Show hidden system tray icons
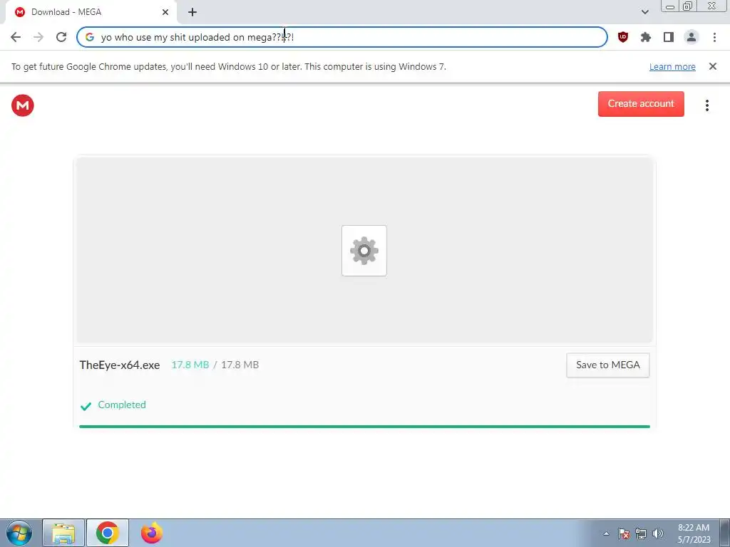 (606, 533)
